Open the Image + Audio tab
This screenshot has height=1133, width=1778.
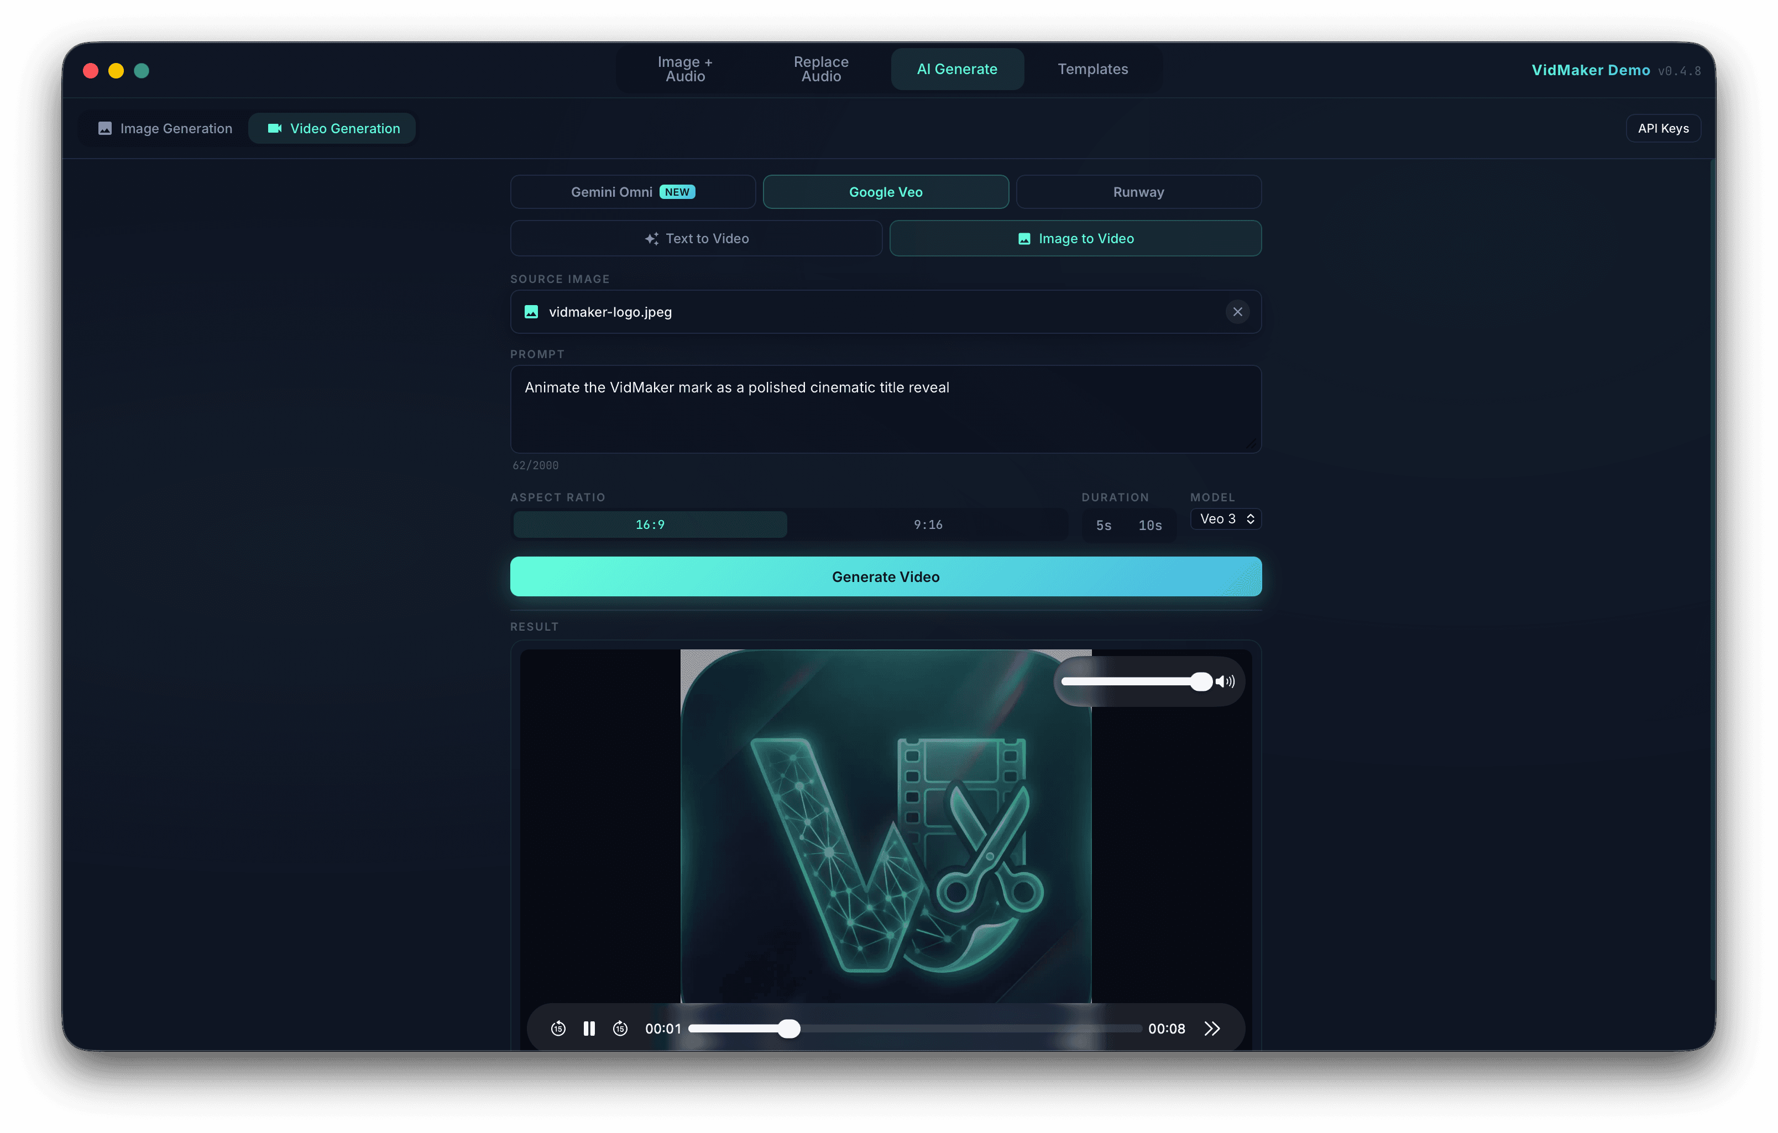point(685,70)
